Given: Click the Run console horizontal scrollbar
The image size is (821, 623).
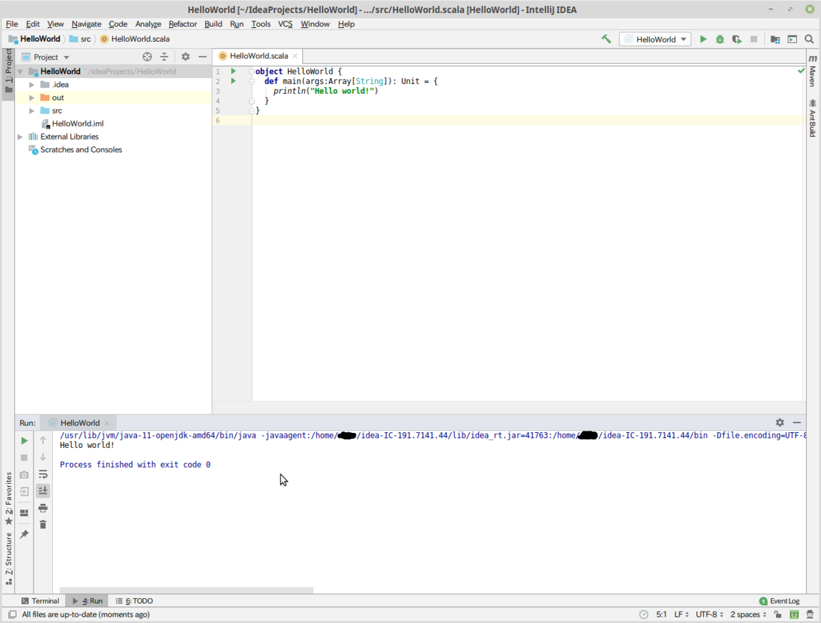Looking at the screenshot, I should [186, 589].
